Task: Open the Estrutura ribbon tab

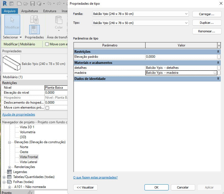Action: tap(50, 11)
